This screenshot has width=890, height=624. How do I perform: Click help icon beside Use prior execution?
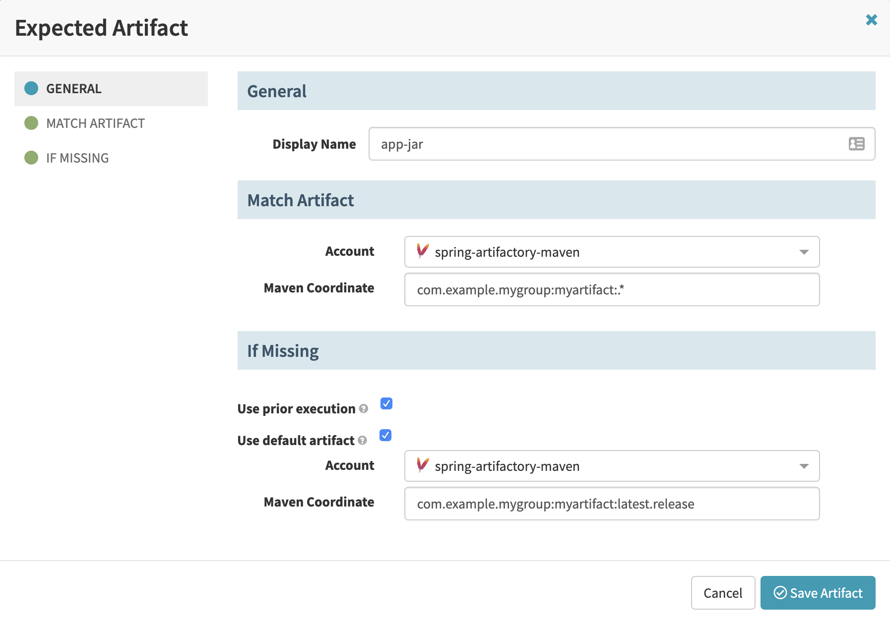click(364, 409)
